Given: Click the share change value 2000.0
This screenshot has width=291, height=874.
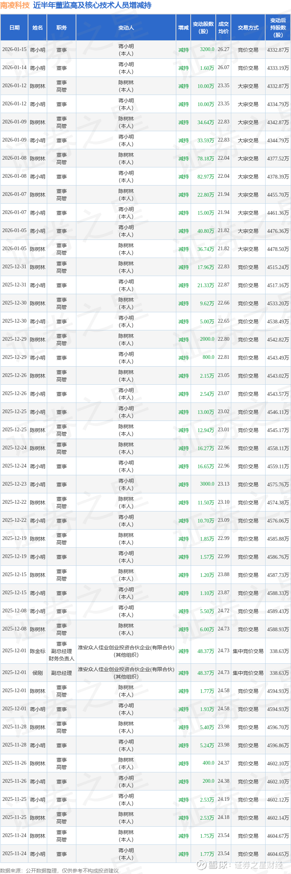Looking at the screenshot, I should pyautogui.click(x=207, y=339).
